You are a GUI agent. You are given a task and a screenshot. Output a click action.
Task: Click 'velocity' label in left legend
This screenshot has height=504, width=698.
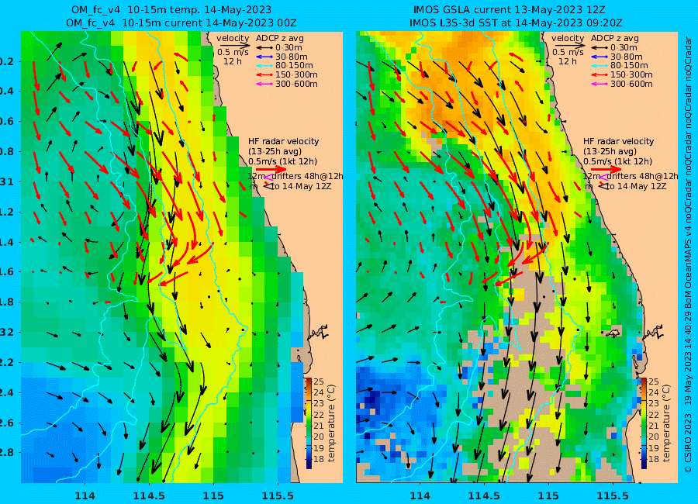(233, 38)
